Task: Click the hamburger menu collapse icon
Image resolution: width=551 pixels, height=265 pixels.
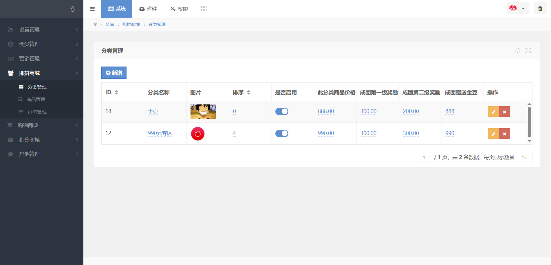Action: pyautogui.click(x=92, y=9)
